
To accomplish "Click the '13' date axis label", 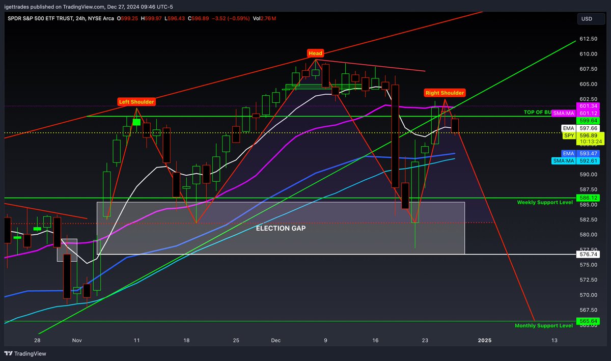I will [554, 340].
